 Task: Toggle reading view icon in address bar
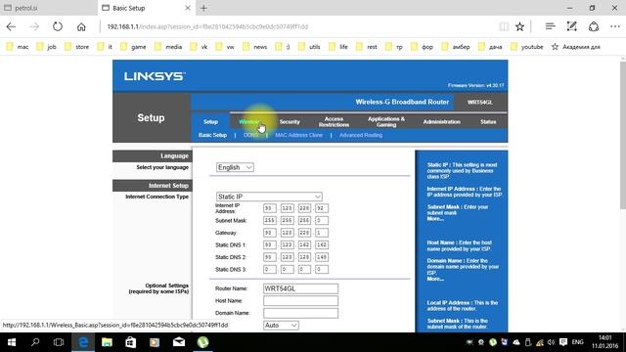pos(504,26)
